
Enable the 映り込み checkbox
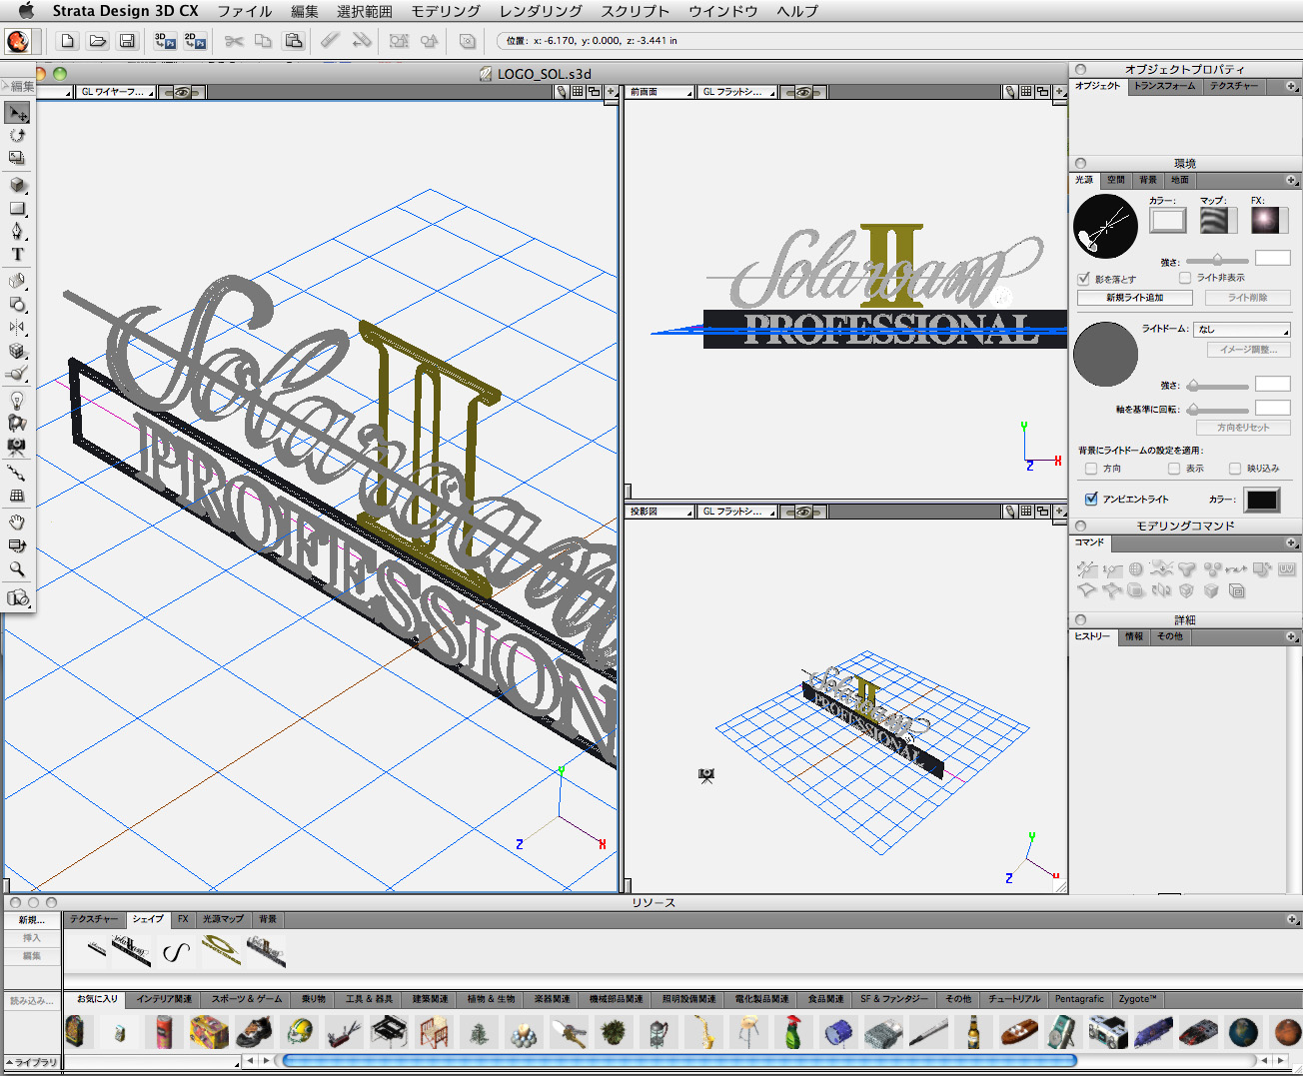[1235, 469]
